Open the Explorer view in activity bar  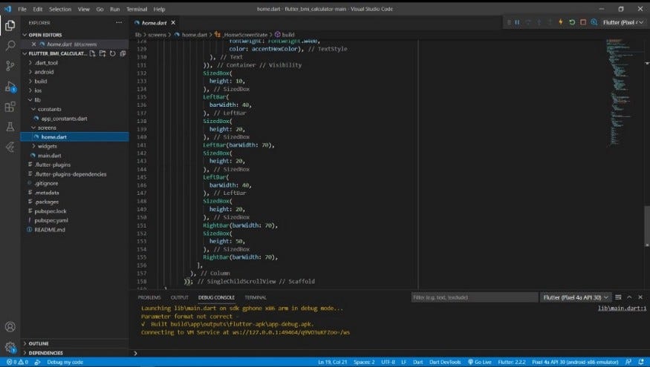pyautogui.click(x=10, y=26)
